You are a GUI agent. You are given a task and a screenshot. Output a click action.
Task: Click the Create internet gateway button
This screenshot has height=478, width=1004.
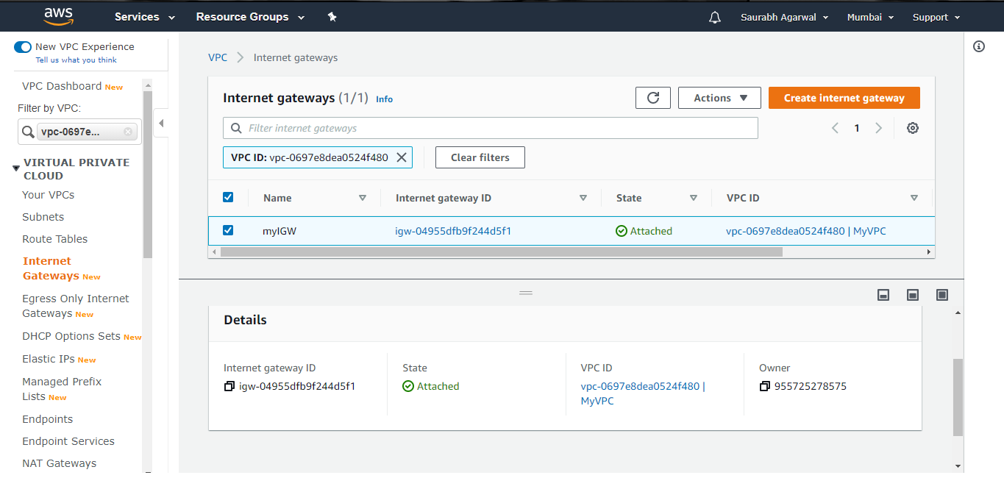coord(844,97)
